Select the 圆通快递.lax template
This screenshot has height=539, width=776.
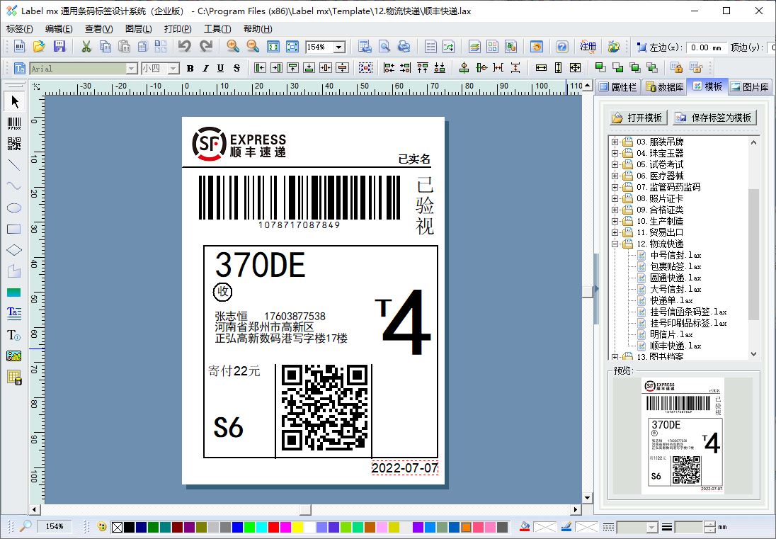[675, 278]
